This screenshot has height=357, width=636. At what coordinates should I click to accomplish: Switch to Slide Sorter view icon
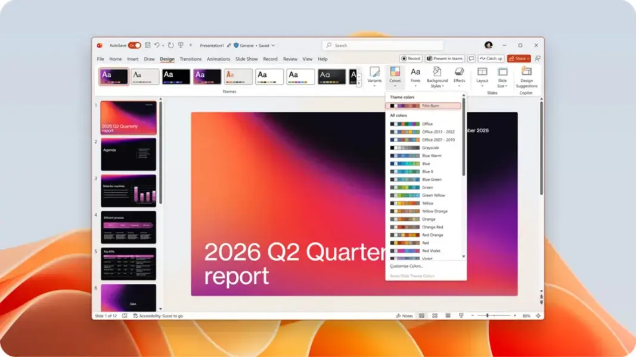(435, 316)
